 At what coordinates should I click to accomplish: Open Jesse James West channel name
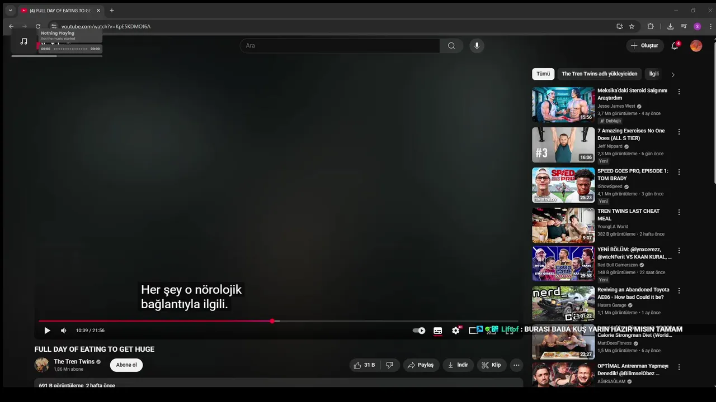[x=616, y=106]
